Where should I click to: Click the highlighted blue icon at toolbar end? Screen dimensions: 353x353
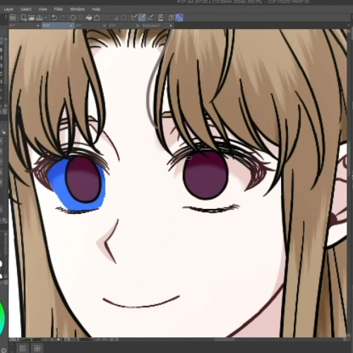(179, 18)
